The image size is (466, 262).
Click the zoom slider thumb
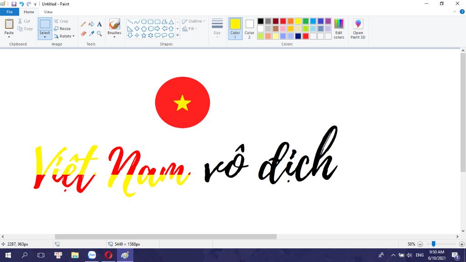click(434, 244)
